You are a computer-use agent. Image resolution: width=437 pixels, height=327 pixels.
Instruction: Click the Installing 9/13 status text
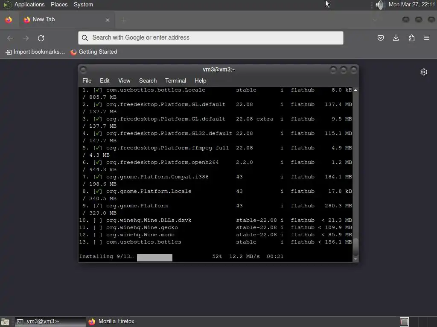coord(106,256)
